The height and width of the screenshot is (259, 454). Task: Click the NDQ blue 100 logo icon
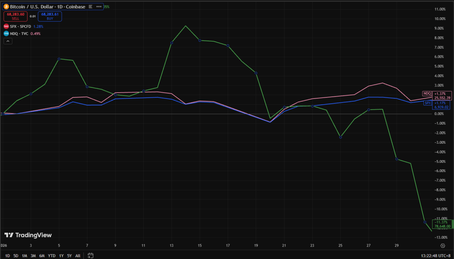pyautogui.click(x=6, y=33)
